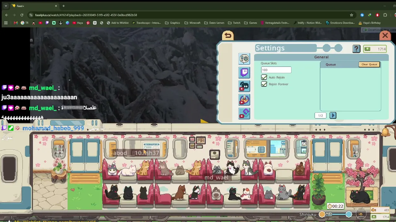
Task: Open the Add to Wishlist bookmark
Action: point(118,23)
